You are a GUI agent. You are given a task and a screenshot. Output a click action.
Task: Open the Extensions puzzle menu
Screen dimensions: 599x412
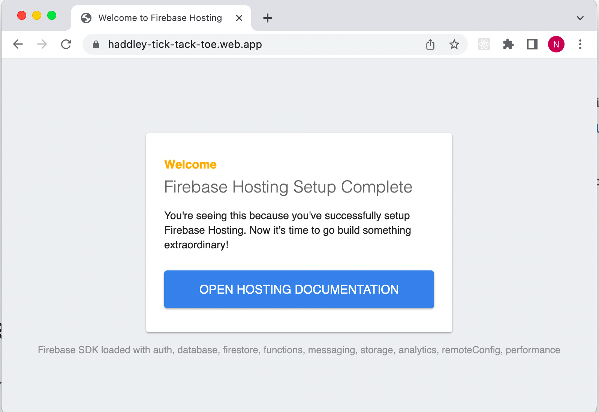[x=508, y=45]
